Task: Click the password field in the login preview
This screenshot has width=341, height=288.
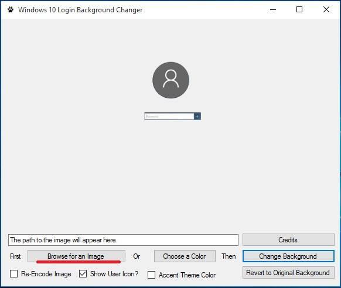Action: [169, 116]
